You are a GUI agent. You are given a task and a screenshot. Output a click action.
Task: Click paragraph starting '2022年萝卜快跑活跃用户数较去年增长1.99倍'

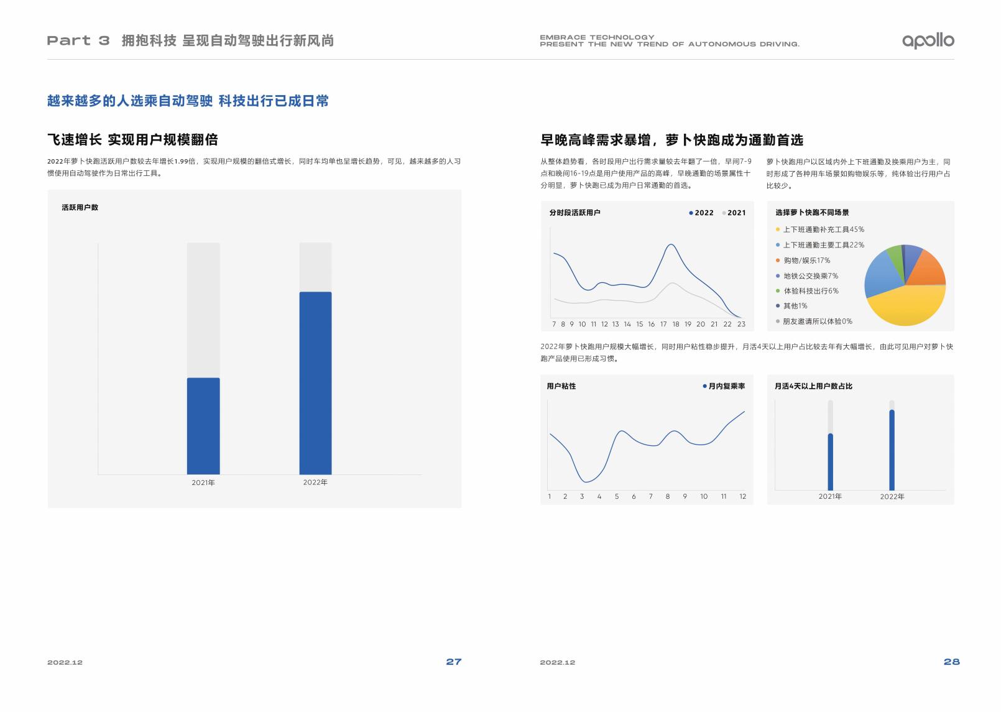(x=254, y=167)
